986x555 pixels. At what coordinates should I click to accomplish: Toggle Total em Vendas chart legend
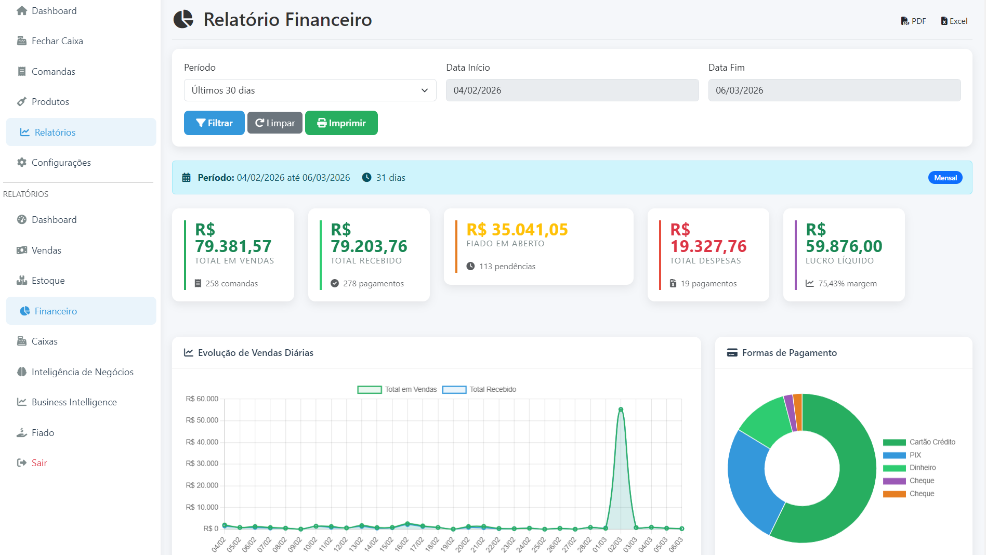(398, 390)
